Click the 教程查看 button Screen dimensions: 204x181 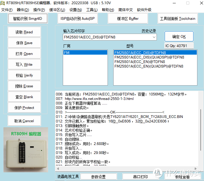click(x=182, y=177)
